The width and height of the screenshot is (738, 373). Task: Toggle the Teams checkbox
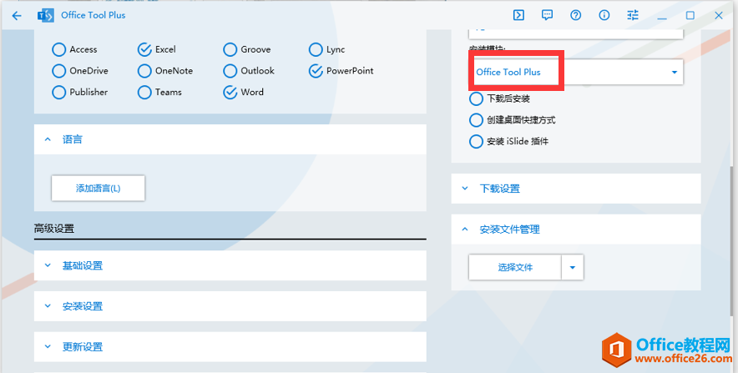click(x=144, y=92)
